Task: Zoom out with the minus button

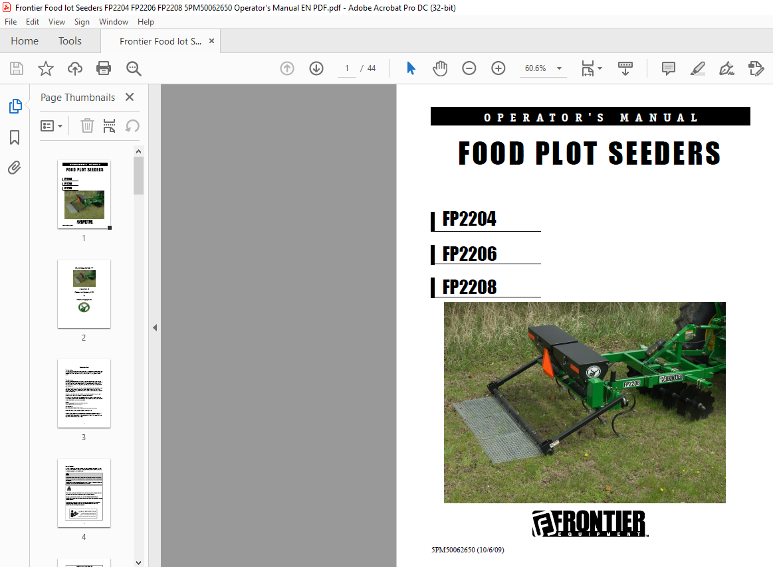Action: click(x=469, y=68)
